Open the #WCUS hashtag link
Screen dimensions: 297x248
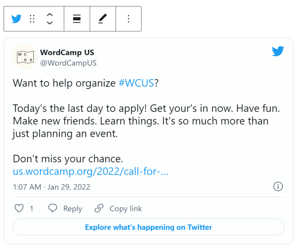(136, 83)
